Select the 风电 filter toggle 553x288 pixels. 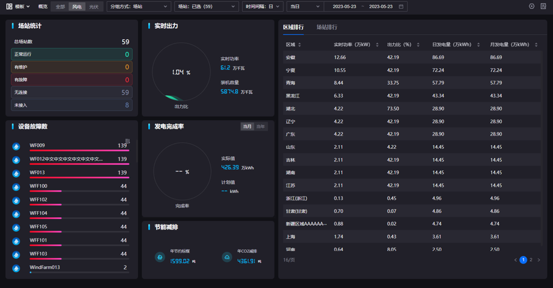77,7
